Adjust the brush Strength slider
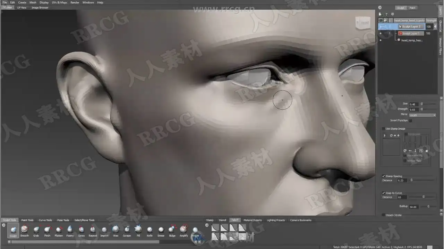444x249 pixels. click(x=428, y=109)
